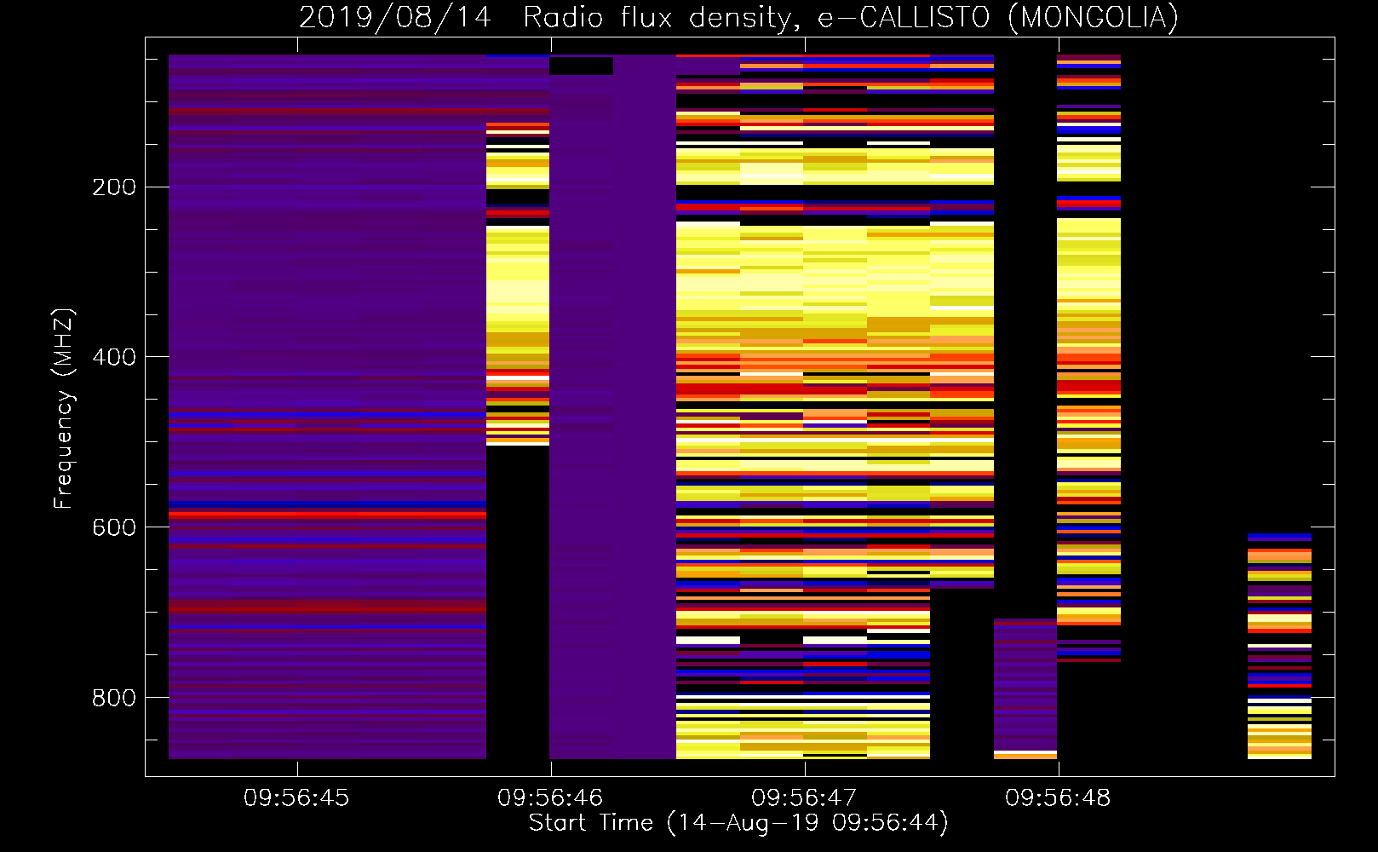Click the '800' frequency tick label
Image resolution: width=1378 pixels, height=852 pixels.
(114, 698)
